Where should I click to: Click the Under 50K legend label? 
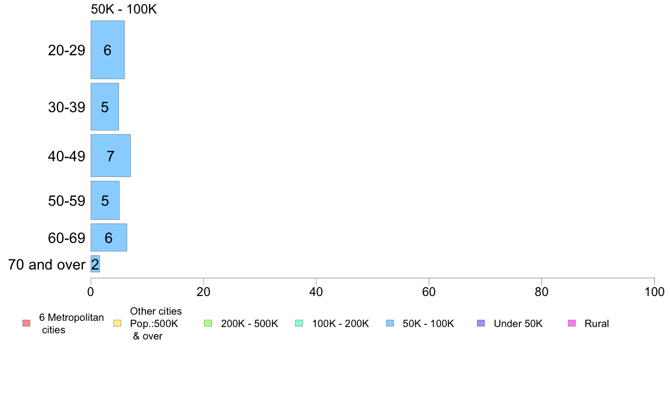tap(518, 324)
